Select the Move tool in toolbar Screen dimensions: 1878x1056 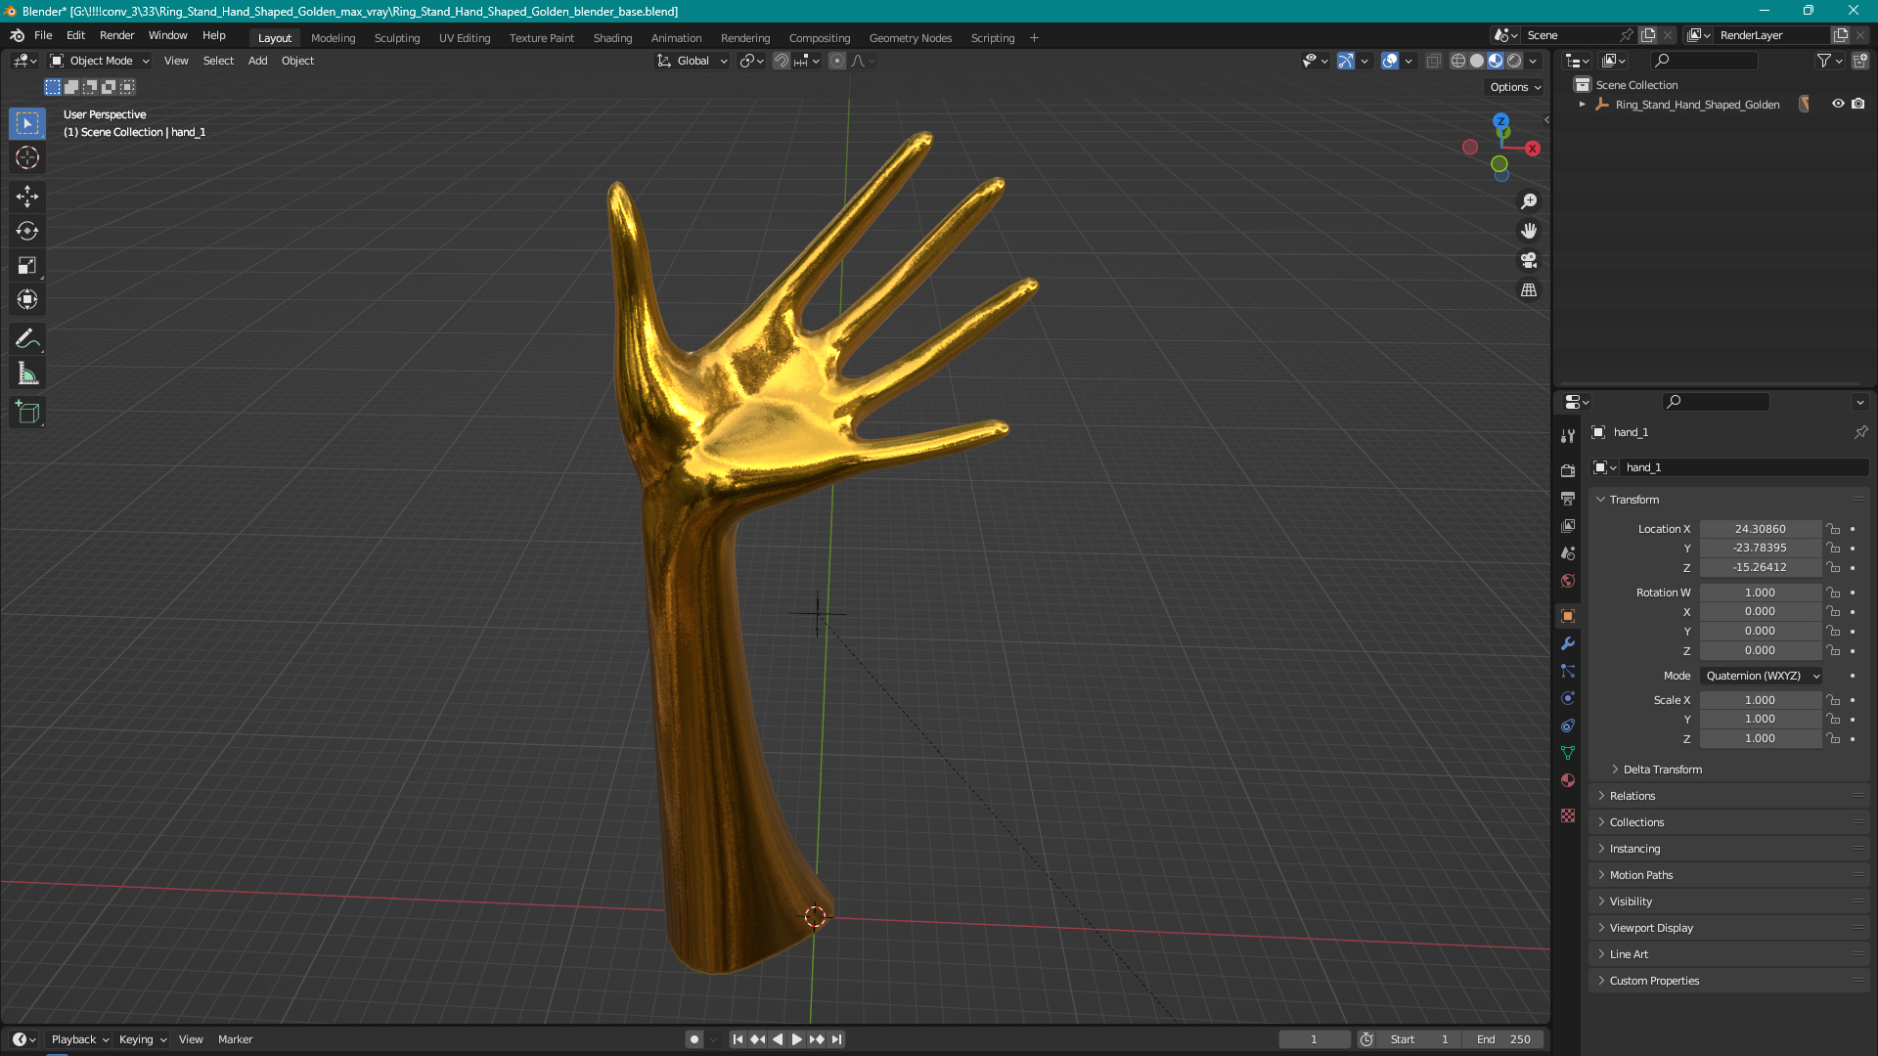[27, 197]
